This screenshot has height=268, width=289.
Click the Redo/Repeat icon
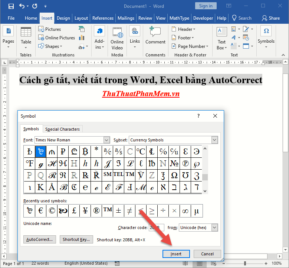pyautogui.click(x=35, y=6)
